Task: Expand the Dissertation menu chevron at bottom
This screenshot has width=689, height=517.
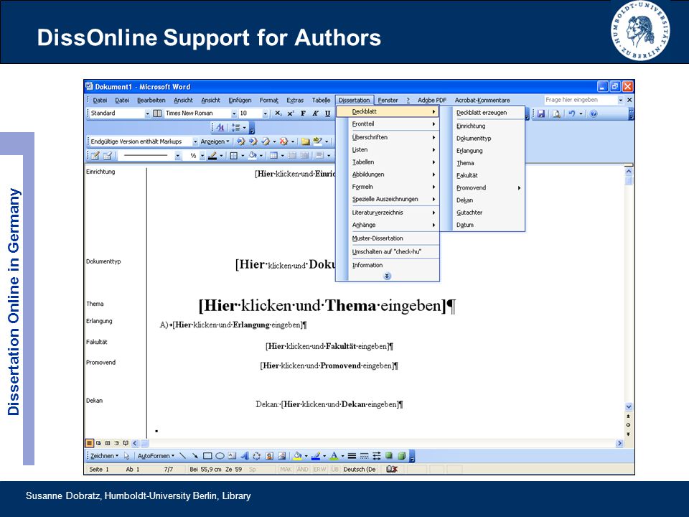Action: 387,276
